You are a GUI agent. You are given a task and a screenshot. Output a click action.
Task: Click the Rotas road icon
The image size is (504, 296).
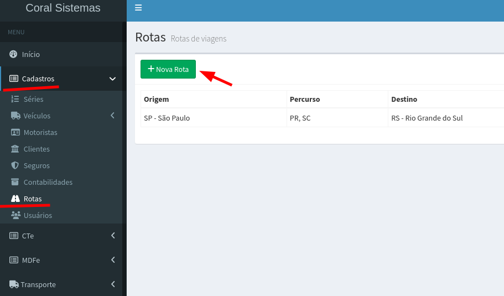(15, 199)
